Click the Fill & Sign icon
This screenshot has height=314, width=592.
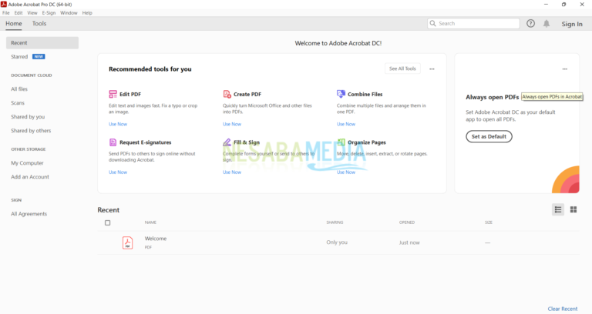coord(227,142)
